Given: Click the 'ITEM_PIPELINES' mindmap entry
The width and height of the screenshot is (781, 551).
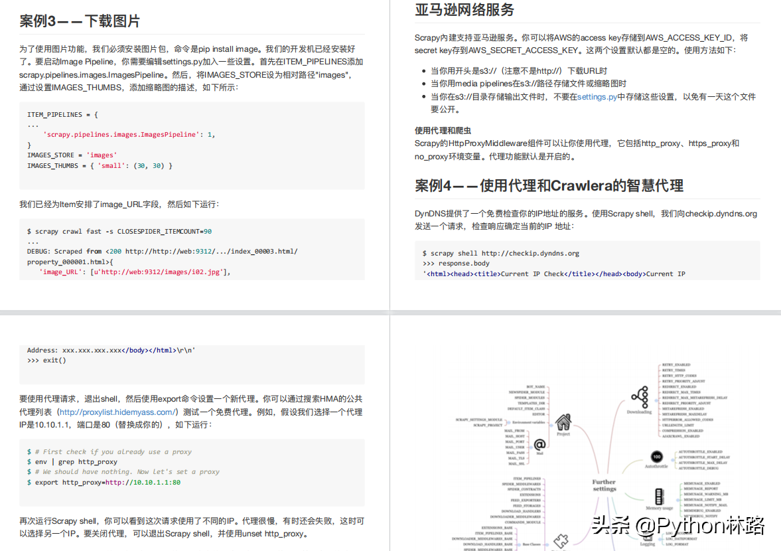Looking at the screenshot, I should click(526, 478).
